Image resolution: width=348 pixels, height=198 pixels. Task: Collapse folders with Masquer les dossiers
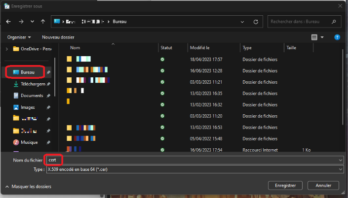tap(28, 187)
